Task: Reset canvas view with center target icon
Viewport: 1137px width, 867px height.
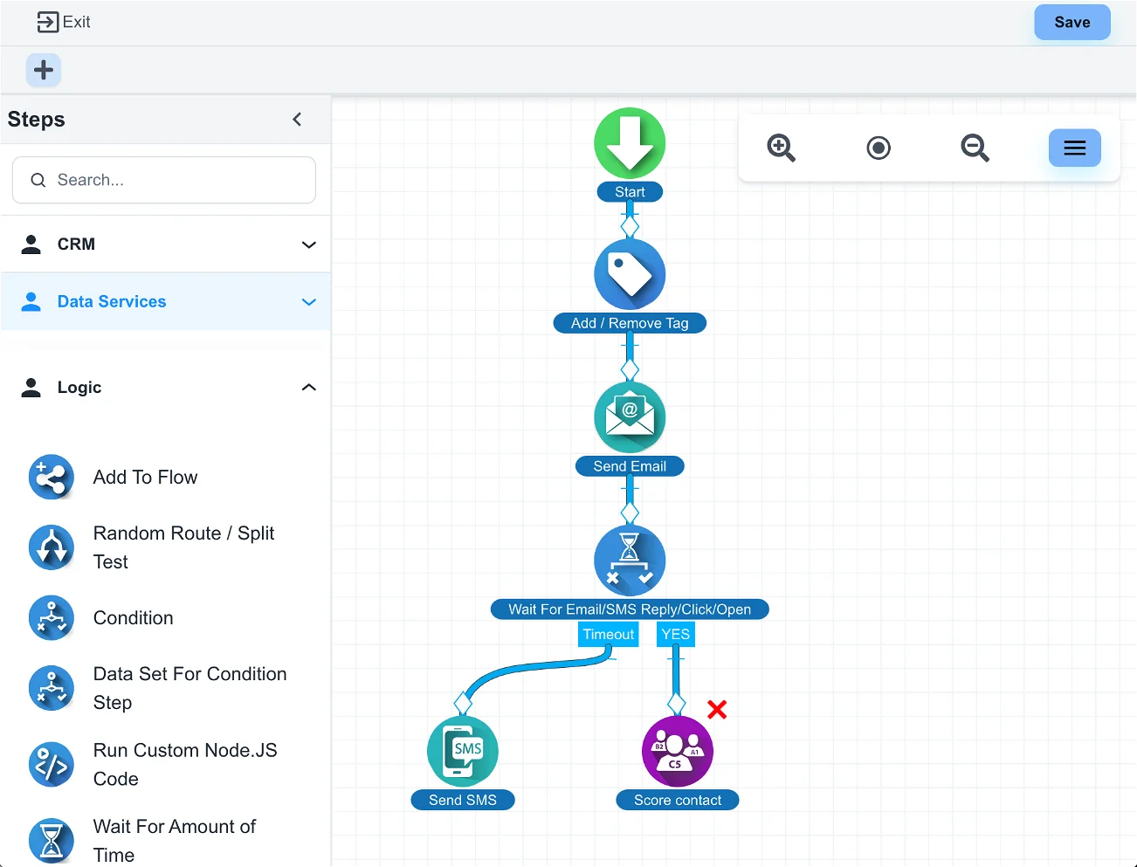Action: tap(879, 148)
